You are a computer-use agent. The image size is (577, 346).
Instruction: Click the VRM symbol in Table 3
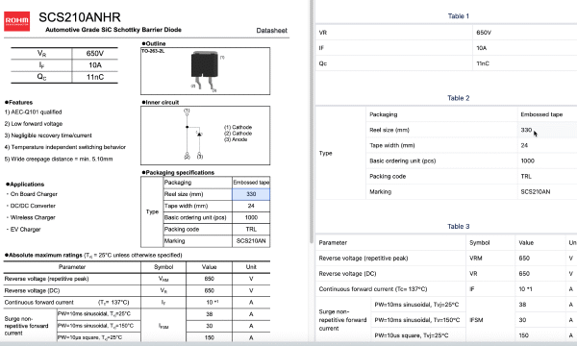pyautogui.click(x=475, y=259)
